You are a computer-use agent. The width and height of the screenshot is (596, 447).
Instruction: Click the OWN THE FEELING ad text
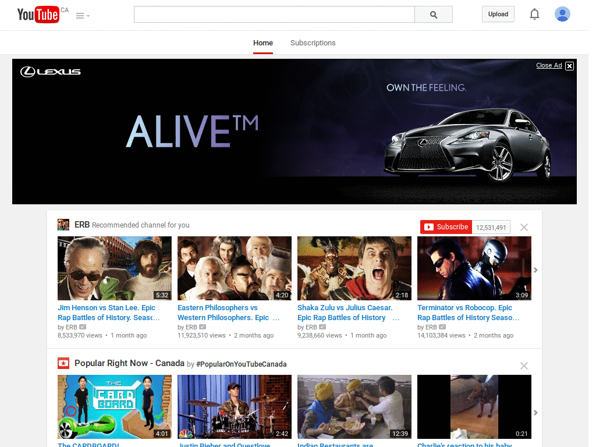tap(426, 88)
